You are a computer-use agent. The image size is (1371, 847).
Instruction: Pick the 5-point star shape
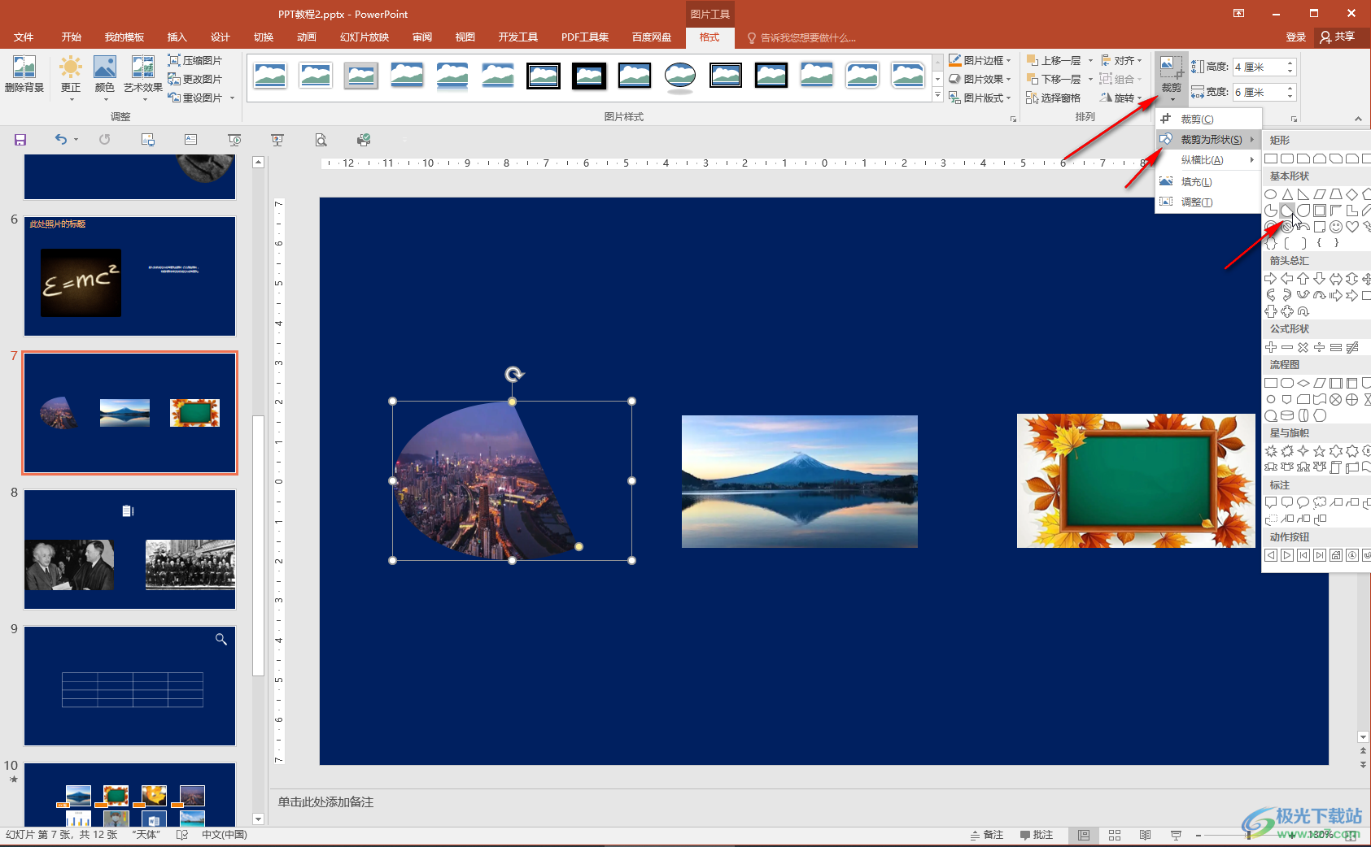[1320, 451]
